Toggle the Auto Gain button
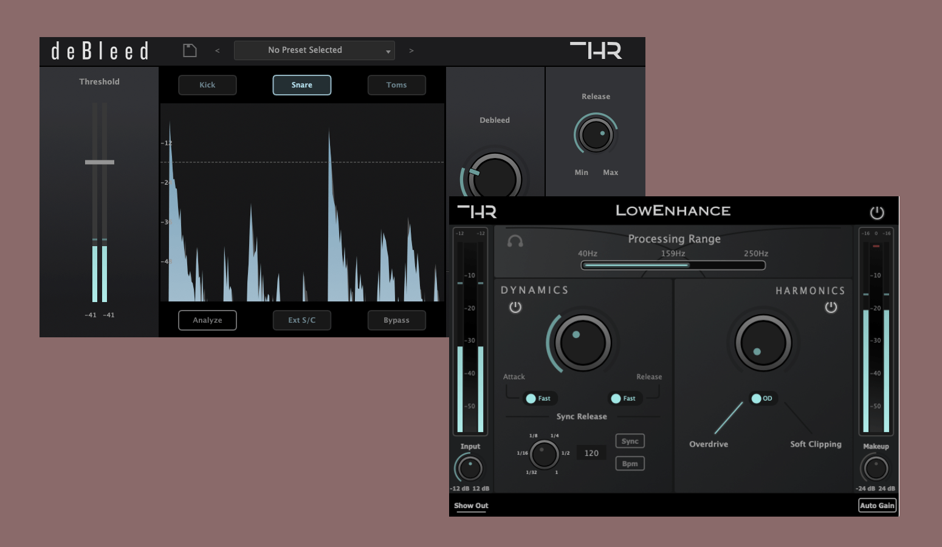Image resolution: width=942 pixels, height=547 pixels. coord(877,506)
